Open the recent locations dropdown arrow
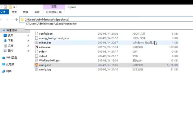 pos(12,20)
